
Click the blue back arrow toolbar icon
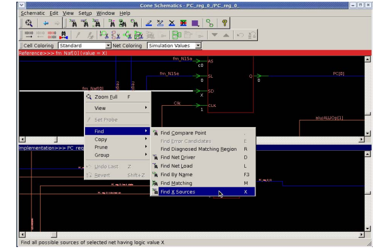pyautogui.click(x=46, y=23)
